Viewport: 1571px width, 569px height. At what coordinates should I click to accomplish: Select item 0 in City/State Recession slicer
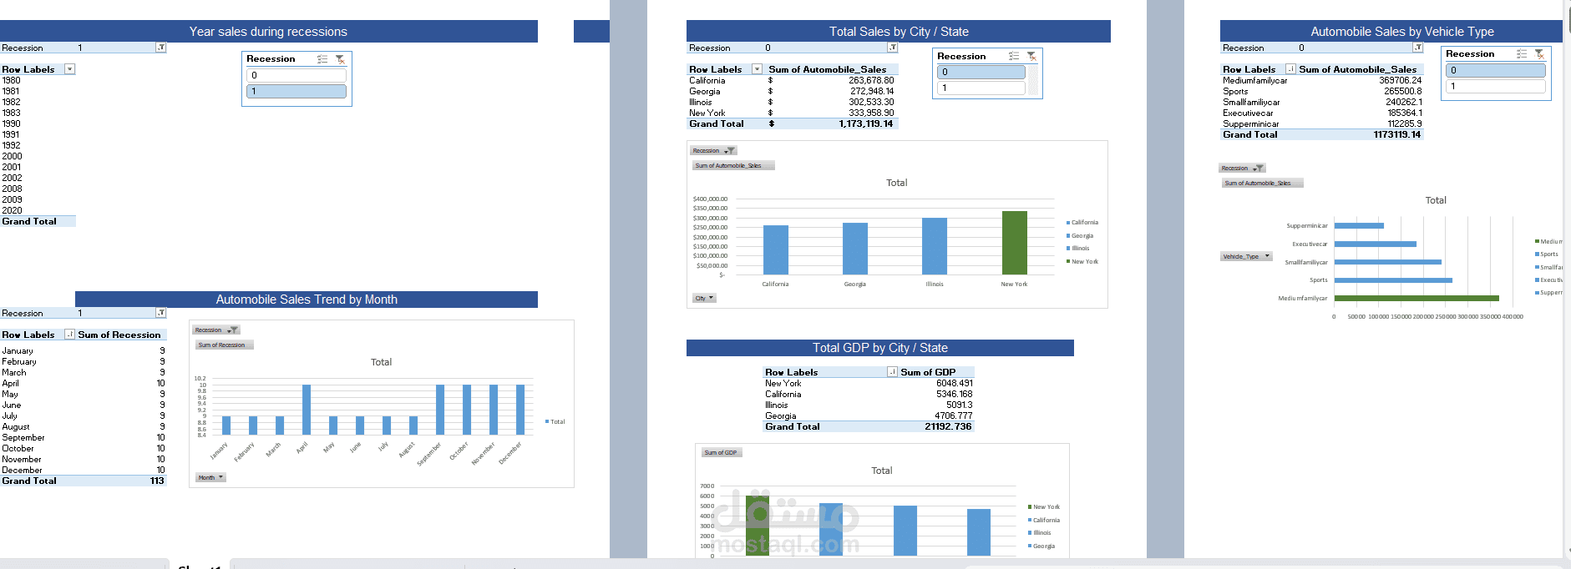click(981, 72)
